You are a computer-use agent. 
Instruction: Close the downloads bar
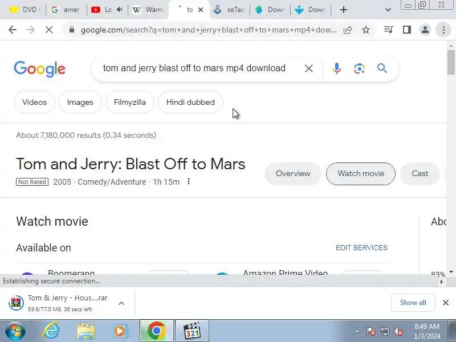pos(446,303)
